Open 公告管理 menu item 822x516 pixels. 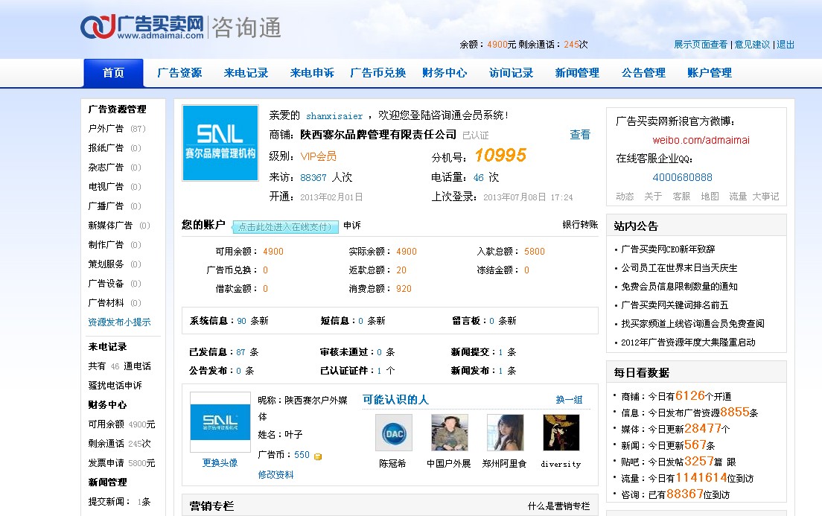pos(643,73)
